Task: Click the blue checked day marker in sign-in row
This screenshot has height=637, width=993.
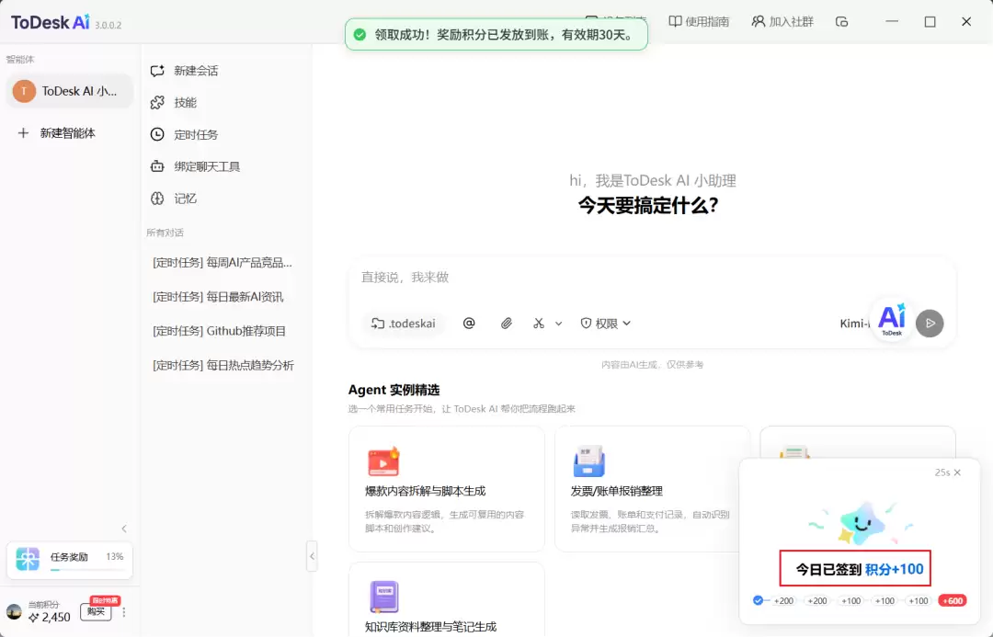Action: [758, 600]
